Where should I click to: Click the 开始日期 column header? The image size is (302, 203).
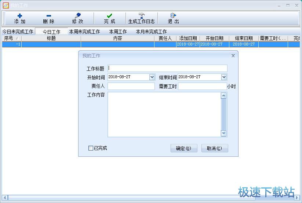coord(215,38)
